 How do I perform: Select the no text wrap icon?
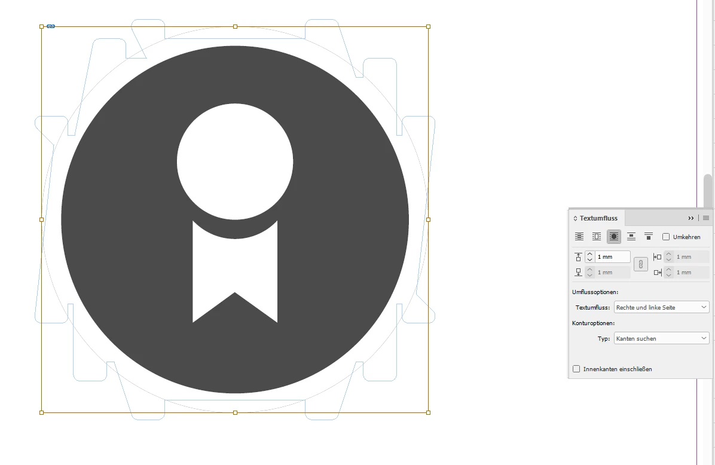[x=579, y=237]
